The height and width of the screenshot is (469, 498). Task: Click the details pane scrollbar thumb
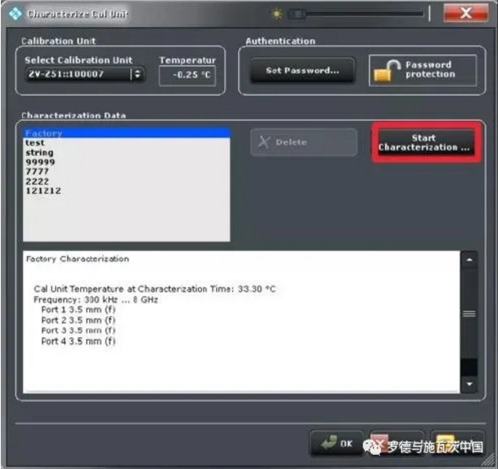(469, 314)
